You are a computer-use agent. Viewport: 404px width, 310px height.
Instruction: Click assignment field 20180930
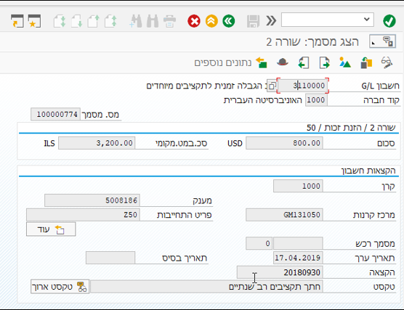[280, 272]
